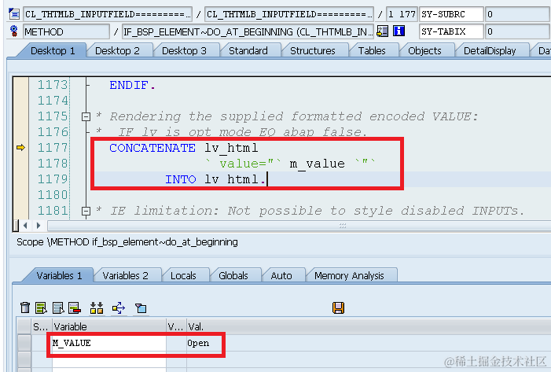This screenshot has width=551, height=372.
Task: Click the navigate-to-source icon after method name
Action: [382, 31]
